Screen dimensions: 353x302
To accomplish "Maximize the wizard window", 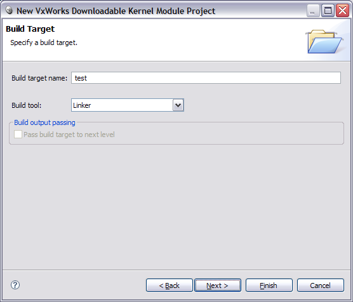I will tap(328, 11).
